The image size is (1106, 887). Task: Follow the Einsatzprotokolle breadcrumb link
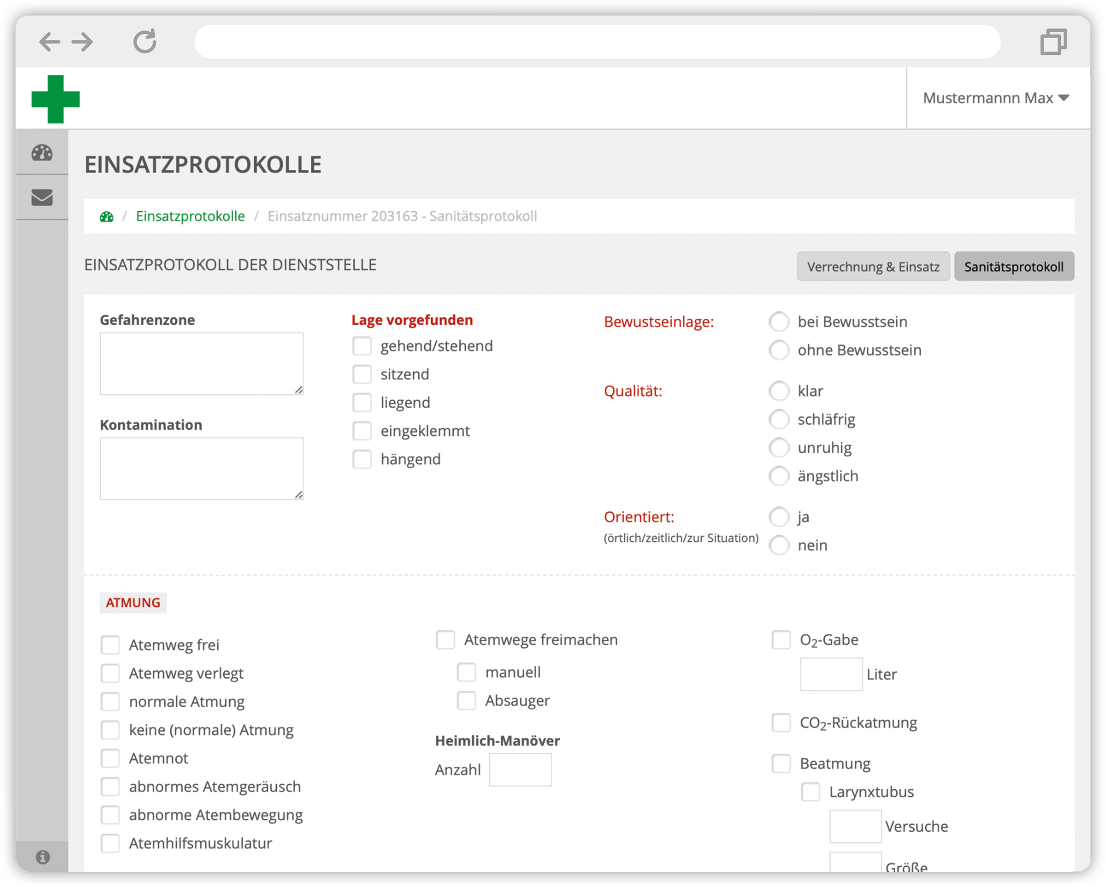(190, 216)
